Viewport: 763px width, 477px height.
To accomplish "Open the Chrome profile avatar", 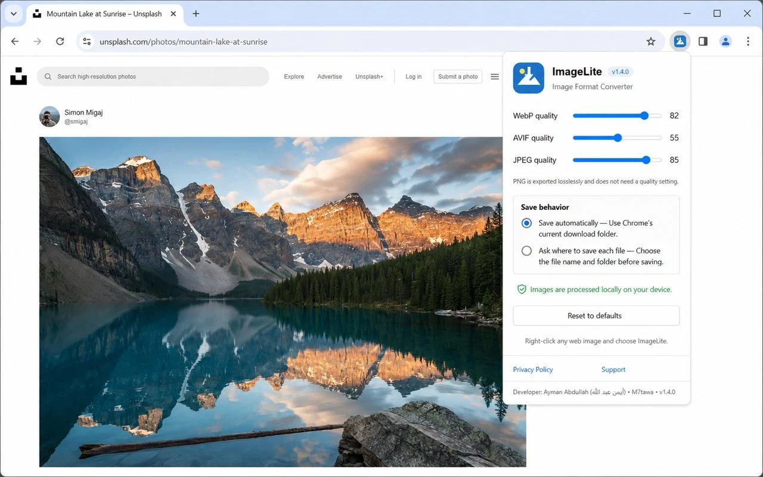I will pos(725,41).
